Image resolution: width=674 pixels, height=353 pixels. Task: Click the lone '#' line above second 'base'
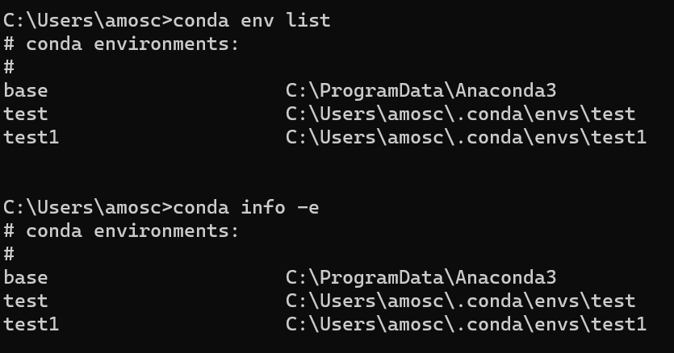coord(9,254)
